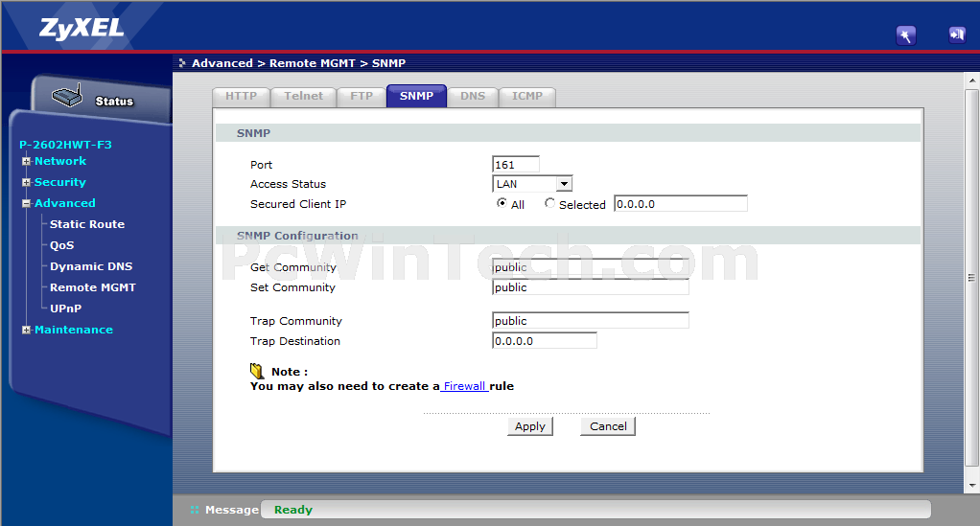This screenshot has width=980, height=526.
Task: Click the logout icon in top bar
Action: point(957,35)
